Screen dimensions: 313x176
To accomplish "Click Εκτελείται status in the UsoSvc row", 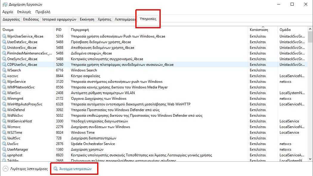I will (258, 144).
